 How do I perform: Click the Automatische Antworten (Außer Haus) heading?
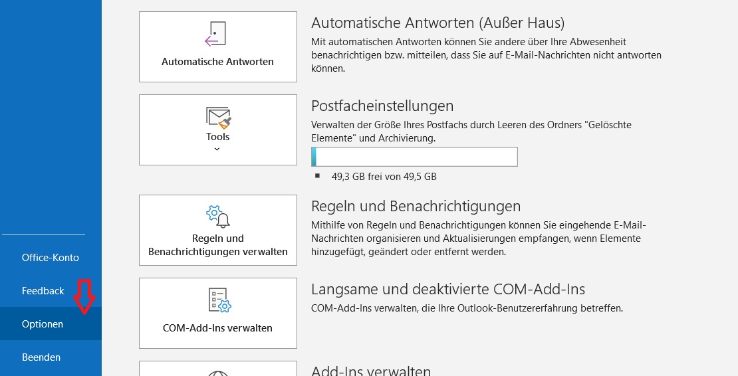pos(437,23)
